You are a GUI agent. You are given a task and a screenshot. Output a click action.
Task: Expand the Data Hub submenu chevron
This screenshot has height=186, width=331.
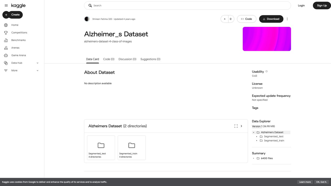coord(37,63)
